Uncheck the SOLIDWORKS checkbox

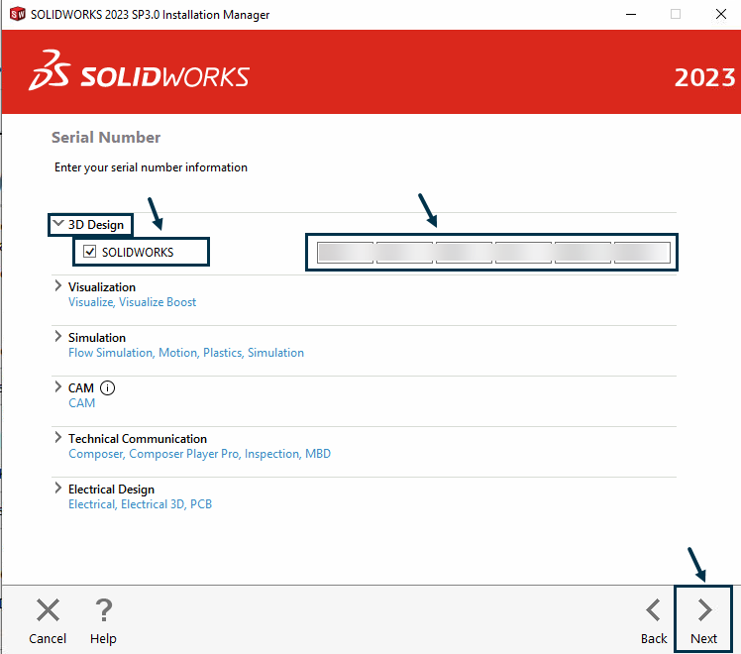[x=90, y=252]
